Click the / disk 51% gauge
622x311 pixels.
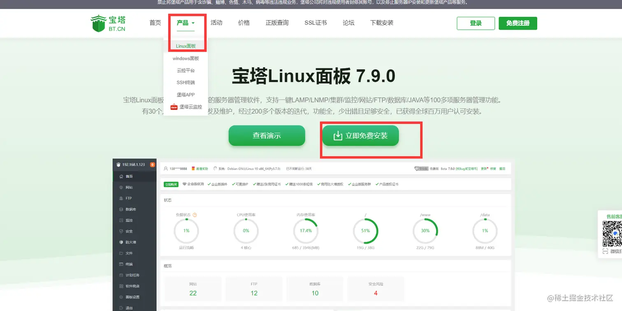365,231
